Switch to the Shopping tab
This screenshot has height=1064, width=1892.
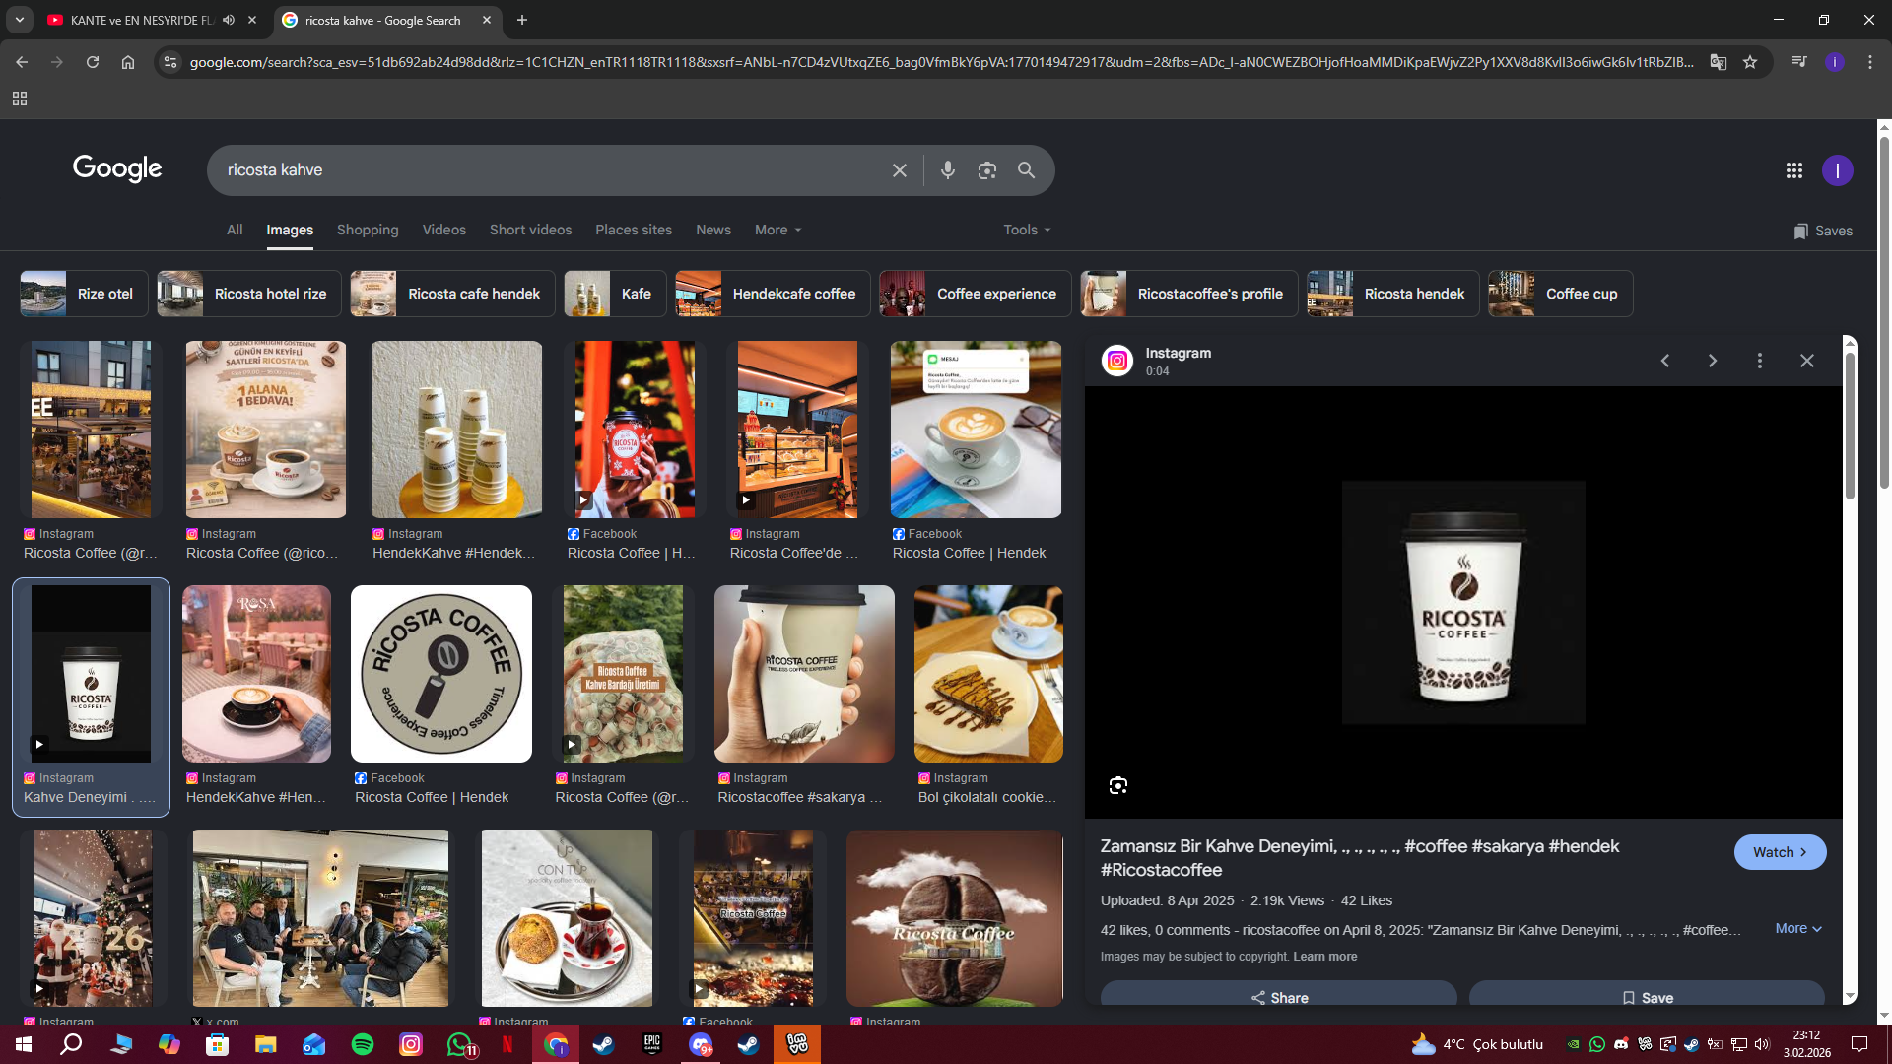tap(368, 230)
